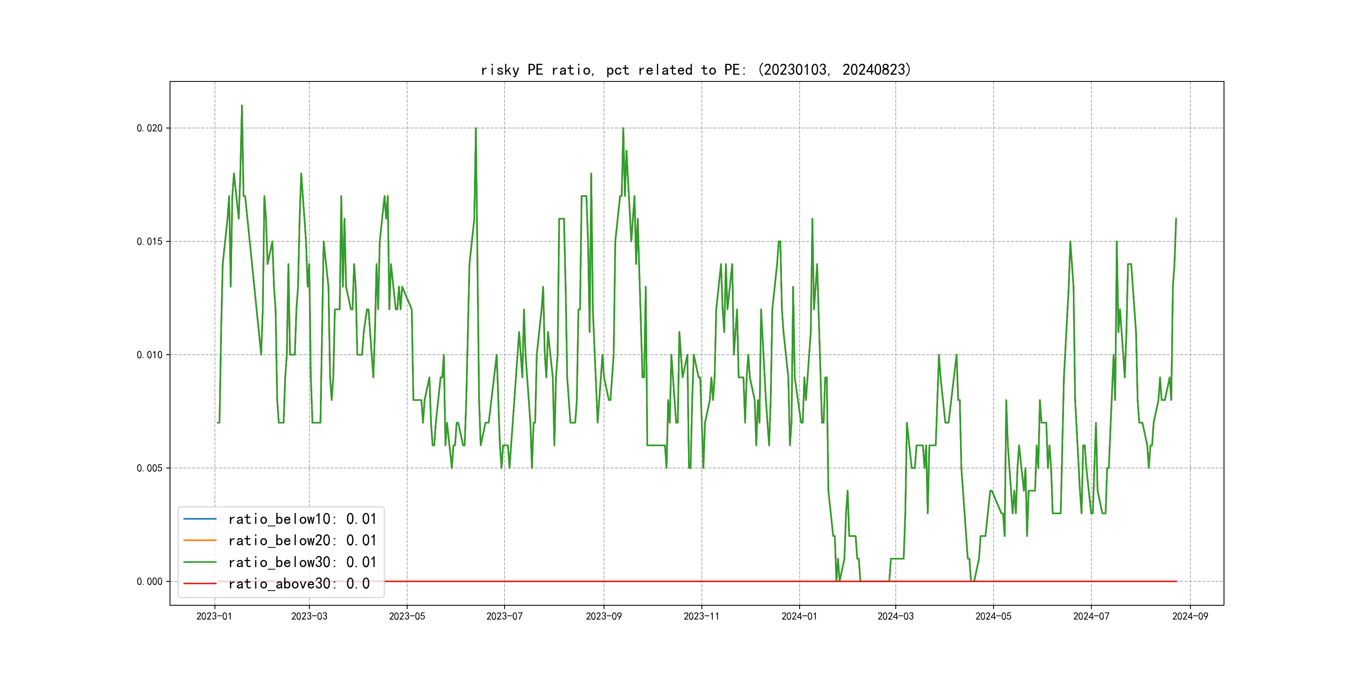Screen dimensions: 1360x680
Task: Click the 2023-09 x-axis tick label
Action: [604, 617]
